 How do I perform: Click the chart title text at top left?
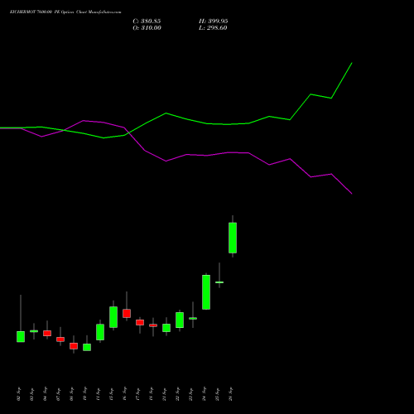coord(65,12)
